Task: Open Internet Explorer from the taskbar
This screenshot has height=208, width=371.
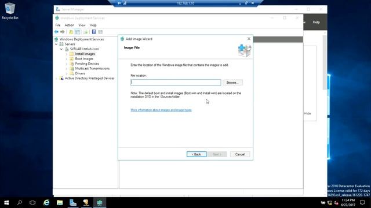Action: tap(46, 203)
